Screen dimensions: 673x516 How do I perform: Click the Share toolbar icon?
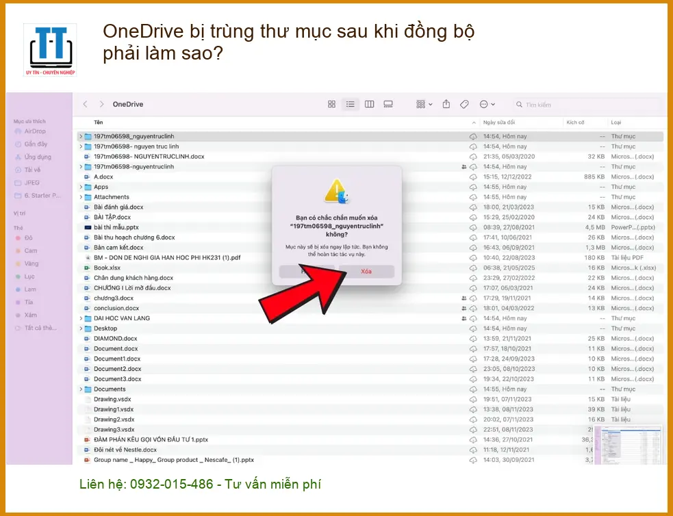[x=446, y=104]
